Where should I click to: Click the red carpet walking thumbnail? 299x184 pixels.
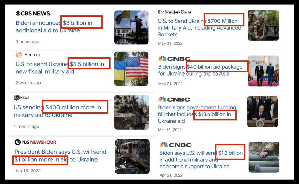pyautogui.click(x=263, y=71)
